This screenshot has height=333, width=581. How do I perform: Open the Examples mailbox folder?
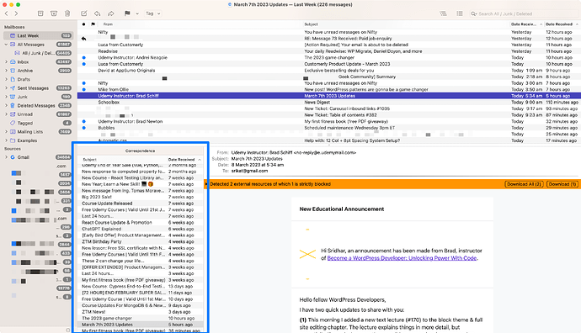pyautogui.click(x=38, y=140)
